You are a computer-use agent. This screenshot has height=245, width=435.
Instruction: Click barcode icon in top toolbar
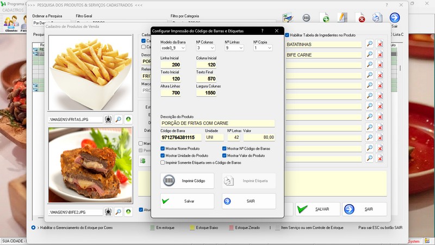[306, 18]
